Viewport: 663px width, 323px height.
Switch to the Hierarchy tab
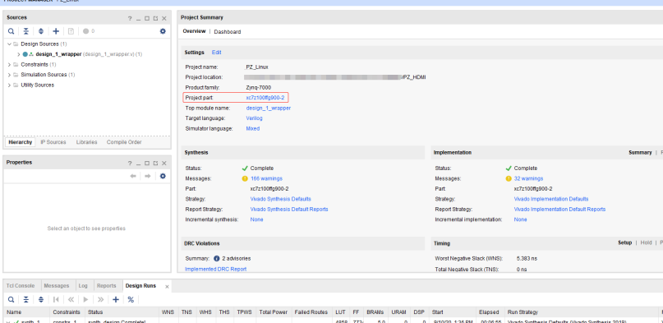20,142
